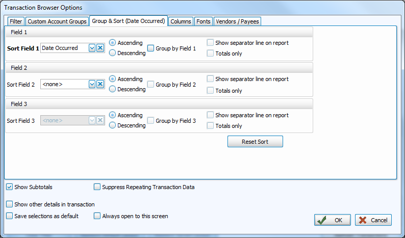Confirm with the OK button
This screenshot has height=238, width=405.
pyautogui.click(x=332, y=220)
